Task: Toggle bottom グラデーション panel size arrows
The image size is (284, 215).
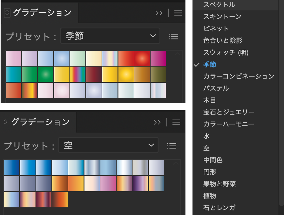Action: tap(5, 122)
